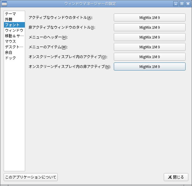Image resolution: width=192 pixels, height=186 pixels.
Task: Pick font for オンスクリーンディスプレイ内の非アクティブ
Action: tap(149, 66)
